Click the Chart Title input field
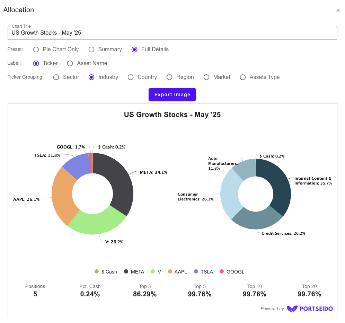This screenshot has width=345, height=323. click(x=172, y=33)
